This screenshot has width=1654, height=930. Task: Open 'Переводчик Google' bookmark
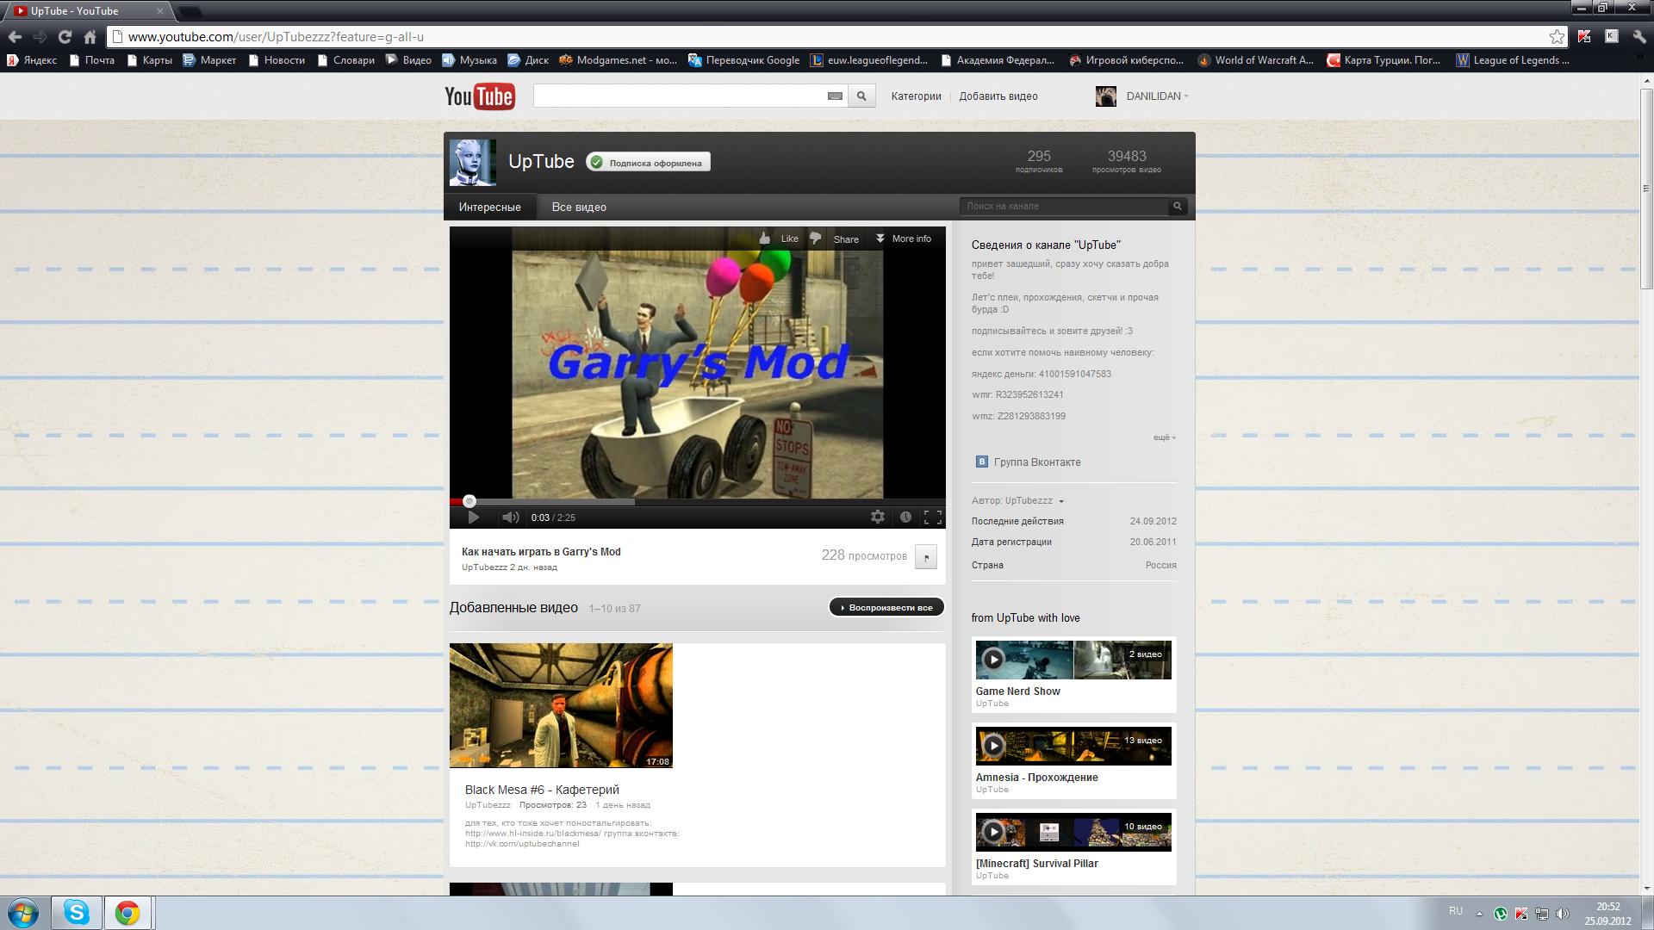pyautogui.click(x=743, y=60)
